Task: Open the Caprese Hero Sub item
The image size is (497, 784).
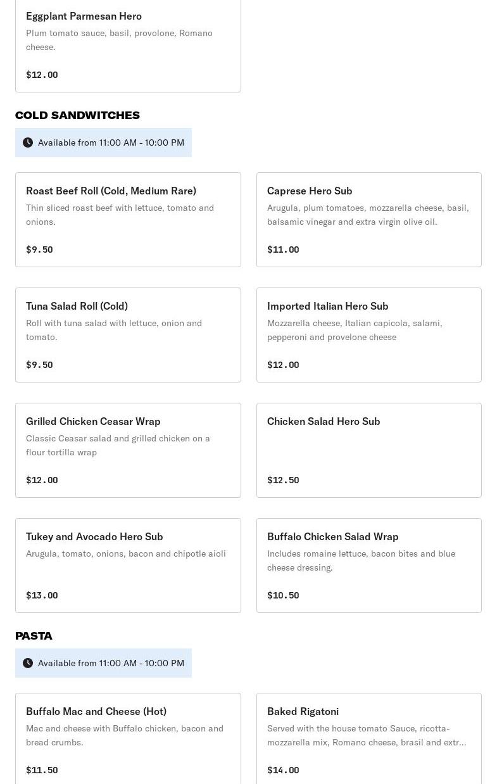Action: (368, 220)
